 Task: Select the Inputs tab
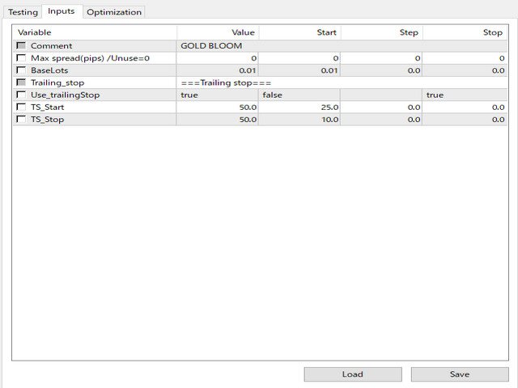tap(62, 11)
